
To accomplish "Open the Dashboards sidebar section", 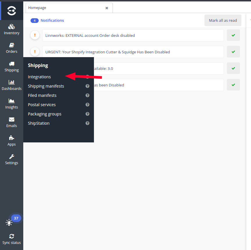I will tap(12, 85).
